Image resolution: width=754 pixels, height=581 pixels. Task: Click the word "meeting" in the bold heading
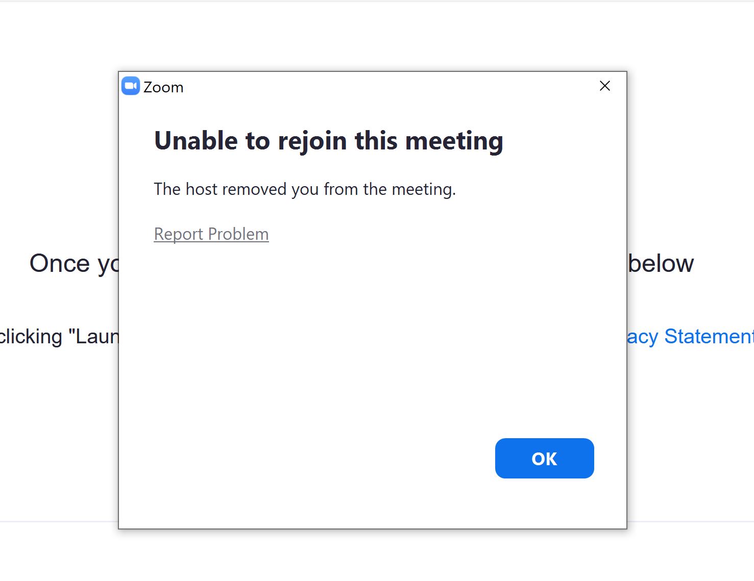click(454, 141)
